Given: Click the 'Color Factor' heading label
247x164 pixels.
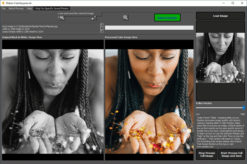Looking at the screenshot, I should tap(204, 103).
